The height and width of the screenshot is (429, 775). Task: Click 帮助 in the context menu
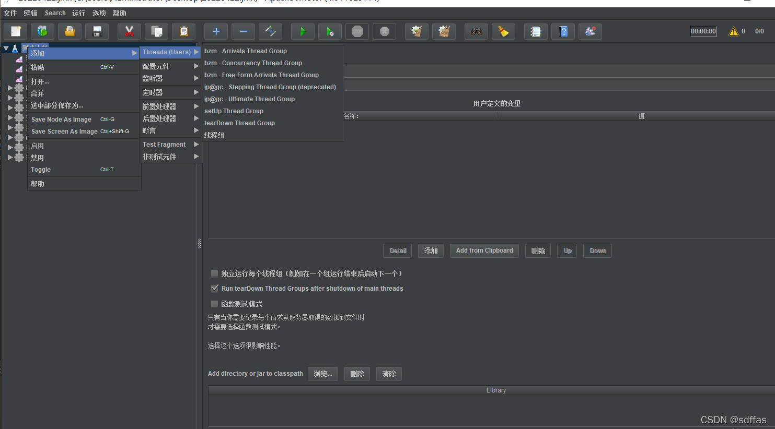[x=84, y=184]
